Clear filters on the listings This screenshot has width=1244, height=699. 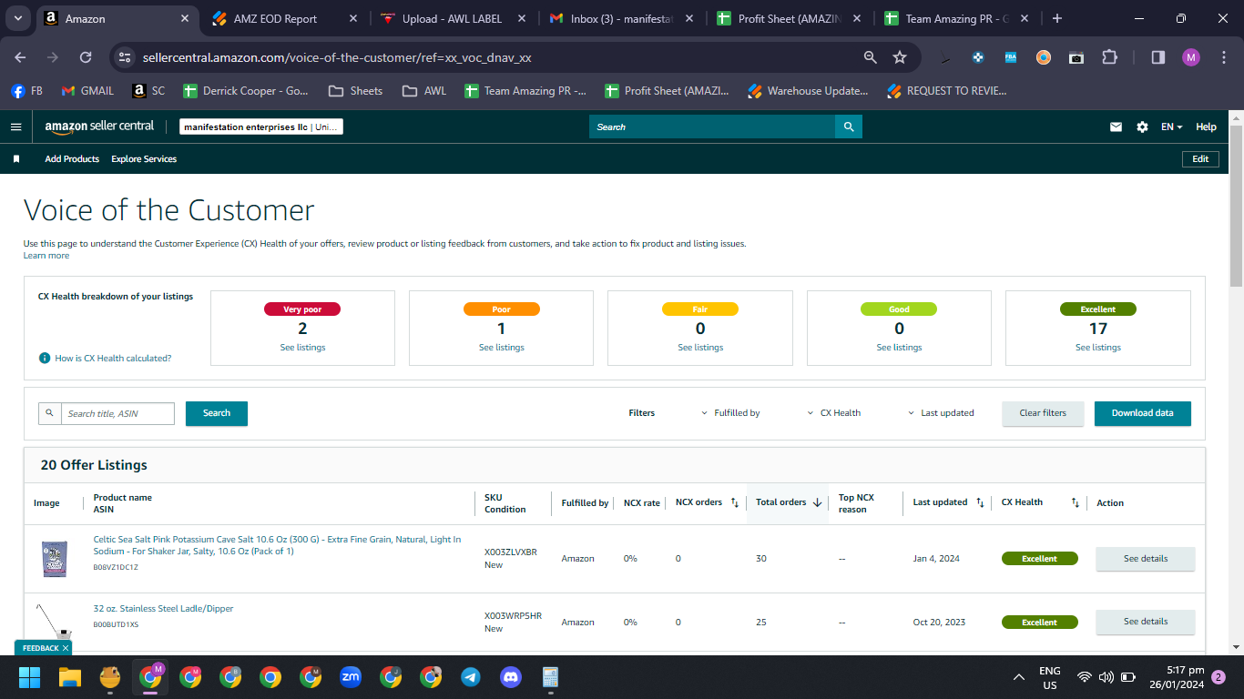click(x=1043, y=413)
